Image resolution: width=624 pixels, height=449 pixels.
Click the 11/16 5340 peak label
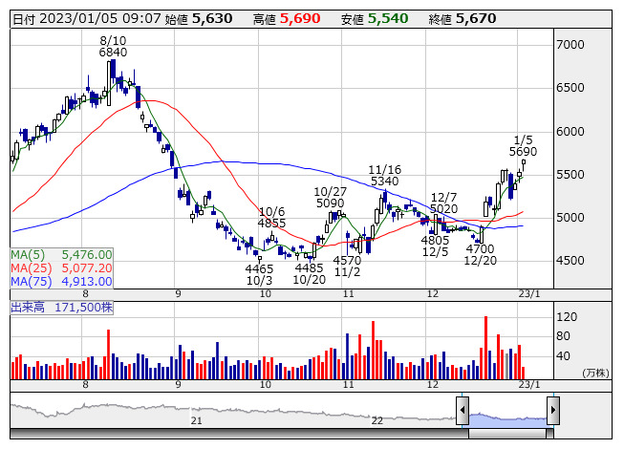384,176
